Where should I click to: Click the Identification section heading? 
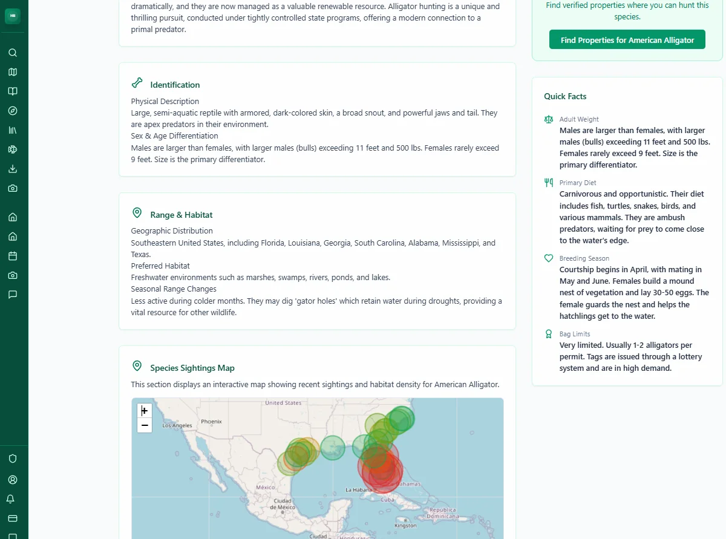pyautogui.click(x=175, y=85)
